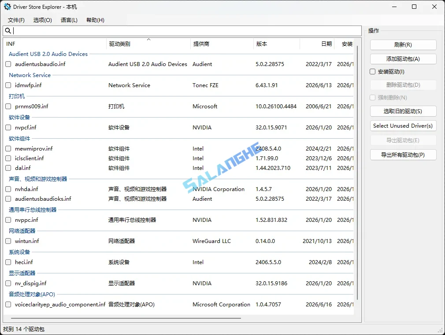
Task: Sort by the INF column header
Action: coord(55,44)
